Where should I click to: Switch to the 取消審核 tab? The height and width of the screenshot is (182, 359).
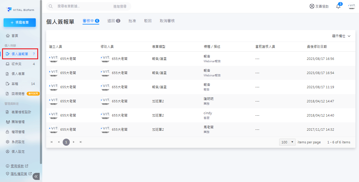pyautogui.click(x=167, y=21)
